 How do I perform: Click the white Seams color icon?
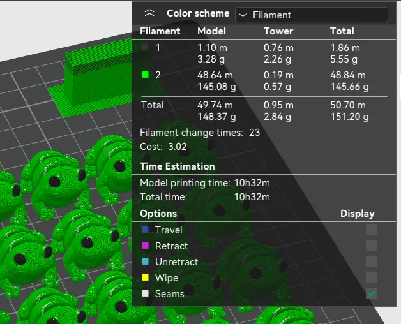click(145, 293)
